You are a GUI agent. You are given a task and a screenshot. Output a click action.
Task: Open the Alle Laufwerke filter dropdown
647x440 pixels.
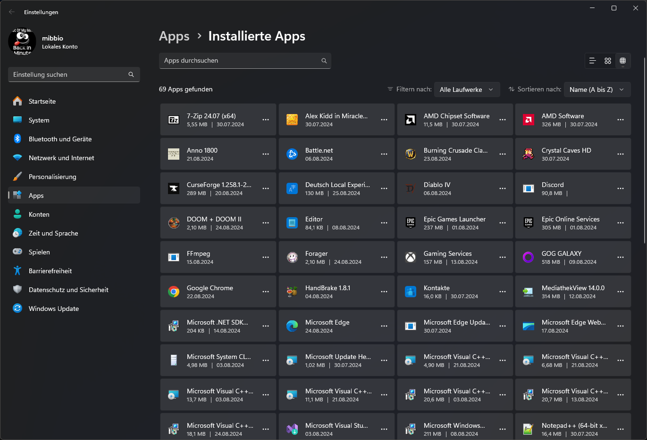(x=467, y=90)
